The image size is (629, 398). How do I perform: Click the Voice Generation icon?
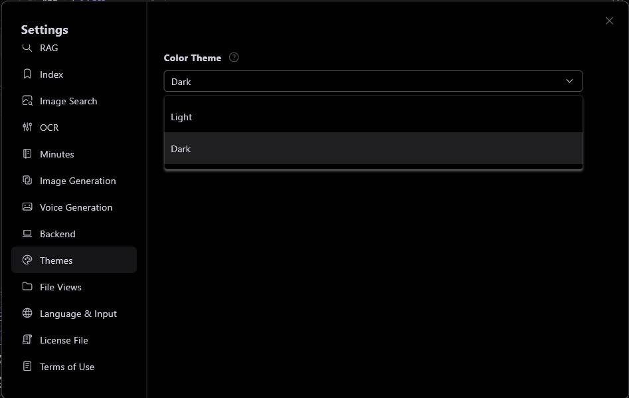coord(27,207)
